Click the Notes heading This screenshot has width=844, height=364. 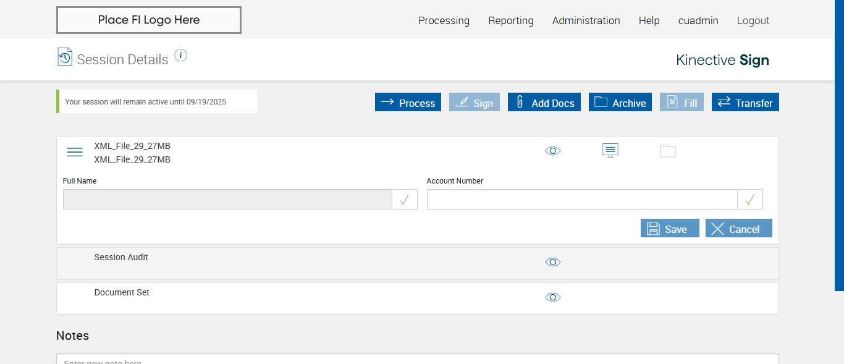(72, 336)
